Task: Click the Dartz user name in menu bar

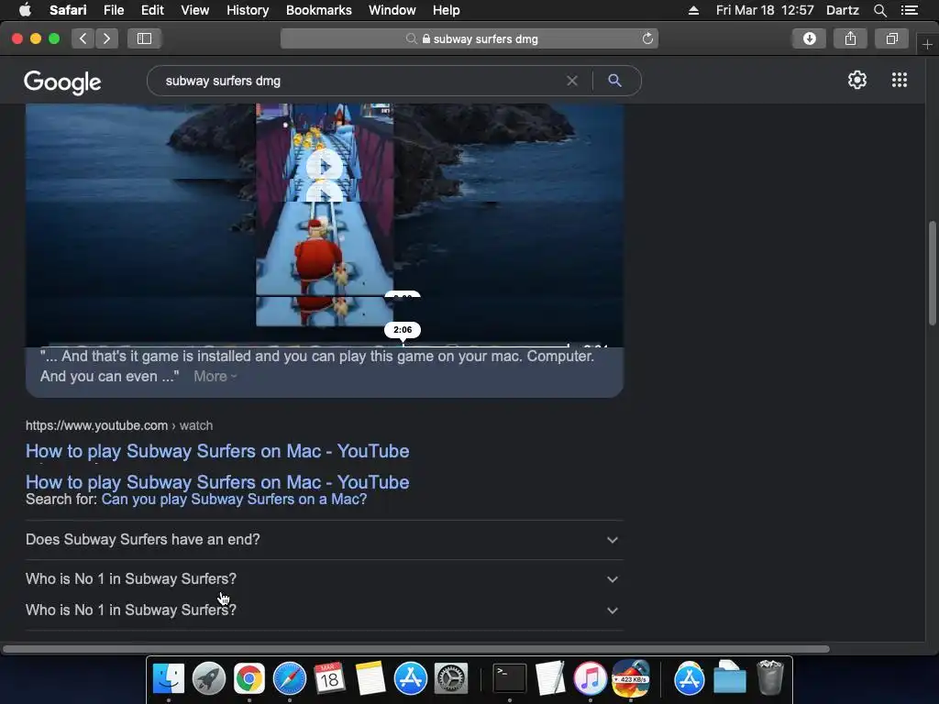Action: point(842,10)
